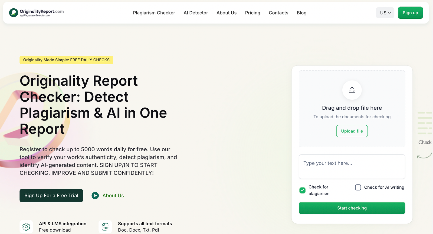
Task: Enable the Check for AI writing checkbox
Action: 358,187
